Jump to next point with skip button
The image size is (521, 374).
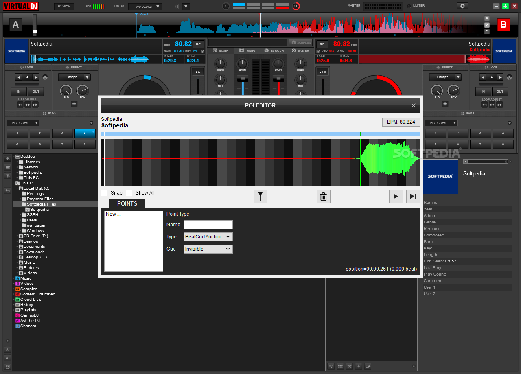[x=413, y=197]
